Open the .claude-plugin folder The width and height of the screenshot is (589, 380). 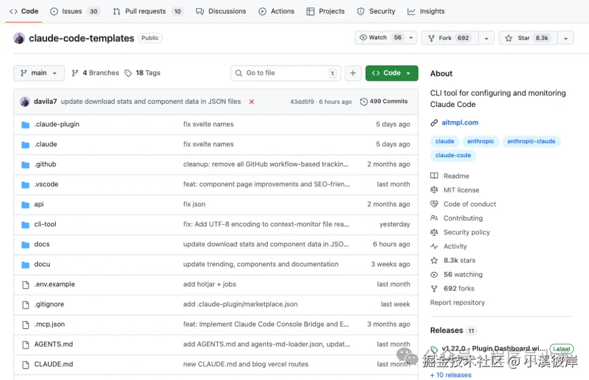pos(57,124)
